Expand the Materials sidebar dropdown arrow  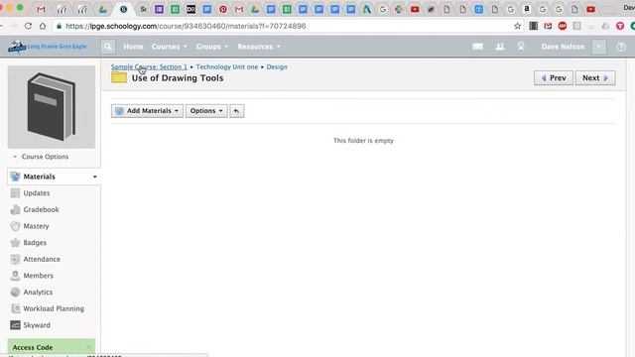[95, 177]
